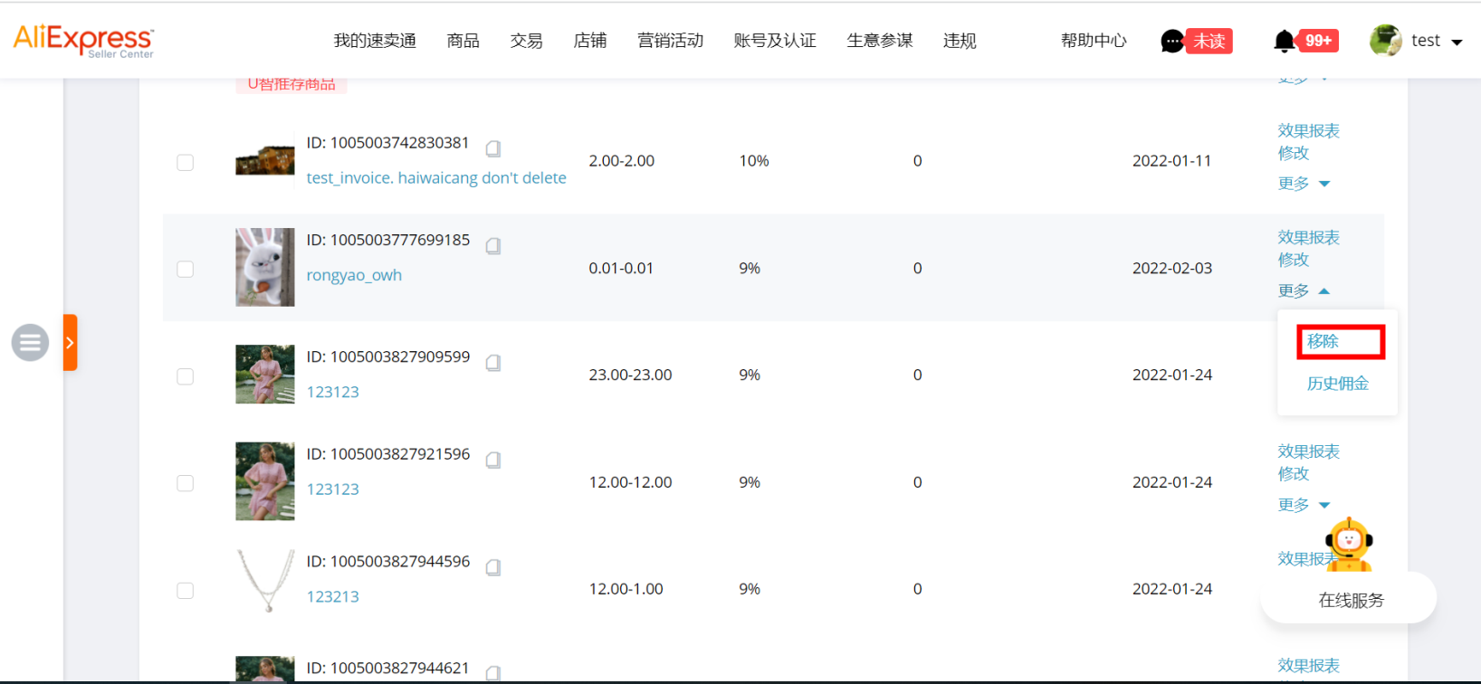Click the online service robot mascot icon
Screen dimensions: 1481x684
click(x=1349, y=544)
